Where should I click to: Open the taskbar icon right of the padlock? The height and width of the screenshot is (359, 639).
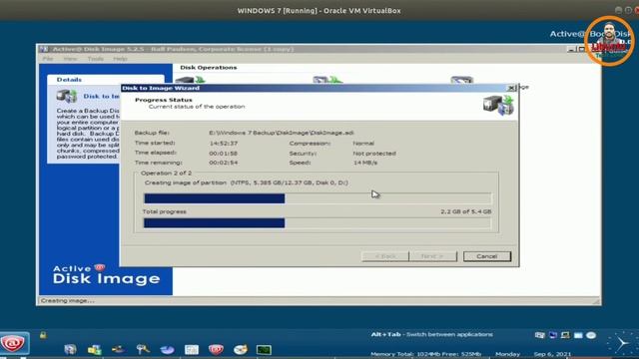click(x=70, y=350)
